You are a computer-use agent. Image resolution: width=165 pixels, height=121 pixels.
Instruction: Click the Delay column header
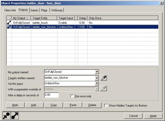82,18
